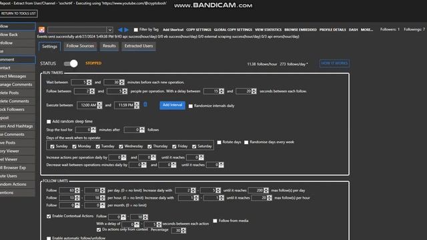Adjust Wait between maximum minutes stepper

[121, 82]
